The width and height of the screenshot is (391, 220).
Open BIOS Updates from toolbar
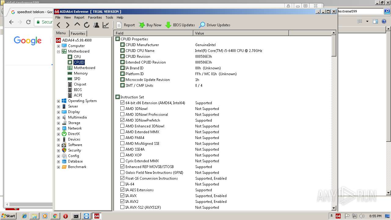[180, 25]
